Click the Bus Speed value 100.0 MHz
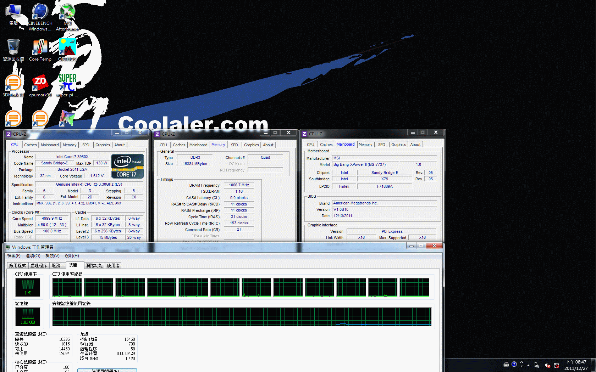Viewport: 596px width, 372px height. pyautogui.click(x=52, y=231)
